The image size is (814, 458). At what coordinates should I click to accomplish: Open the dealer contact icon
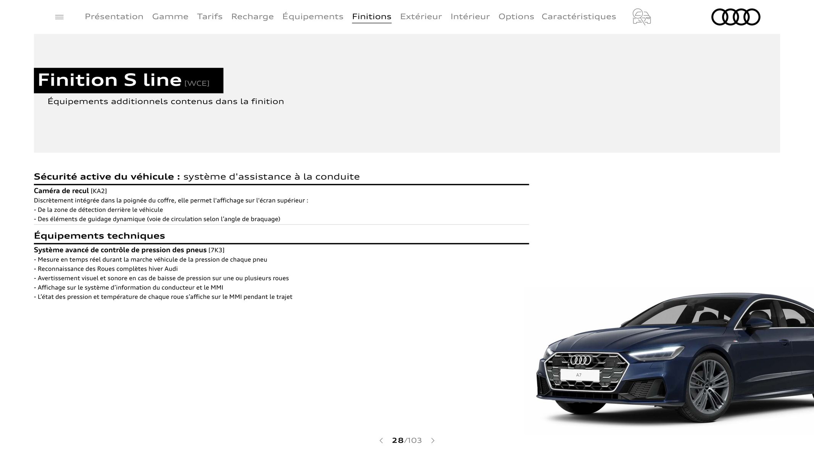642,17
